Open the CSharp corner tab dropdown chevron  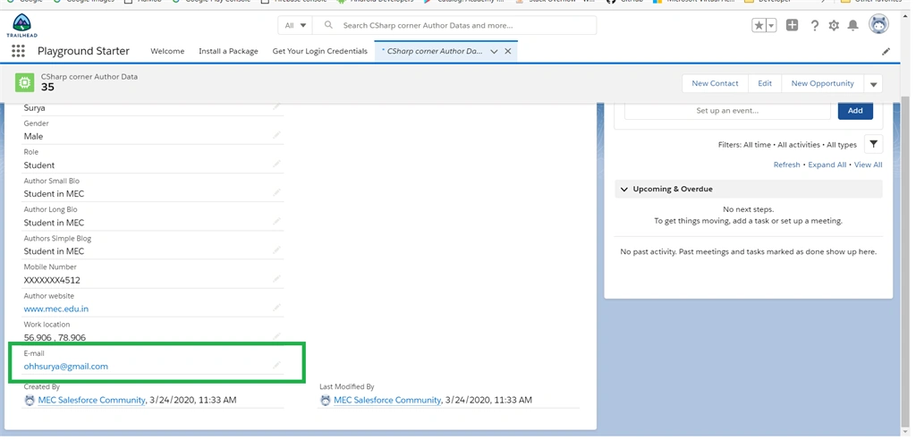tap(494, 51)
